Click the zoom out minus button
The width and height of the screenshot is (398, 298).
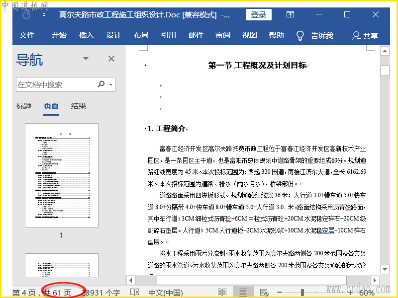(x=280, y=293)
